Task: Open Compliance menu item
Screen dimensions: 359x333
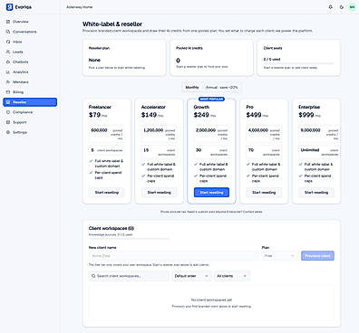Action: pyautogui.click(x=30, y=112)
